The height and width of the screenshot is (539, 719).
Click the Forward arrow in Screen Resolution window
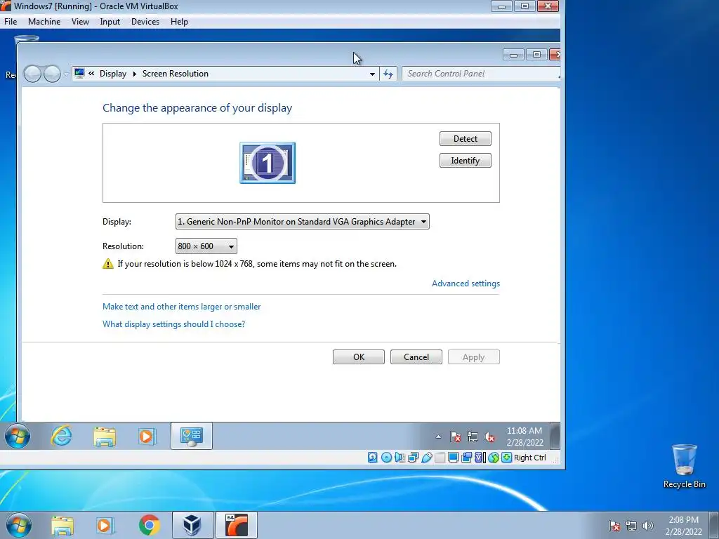tap(52, 74)
